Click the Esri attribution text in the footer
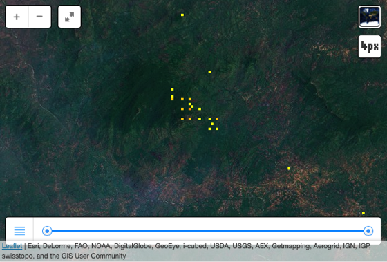Screen dimensions: 387x262 coord(33,246)
